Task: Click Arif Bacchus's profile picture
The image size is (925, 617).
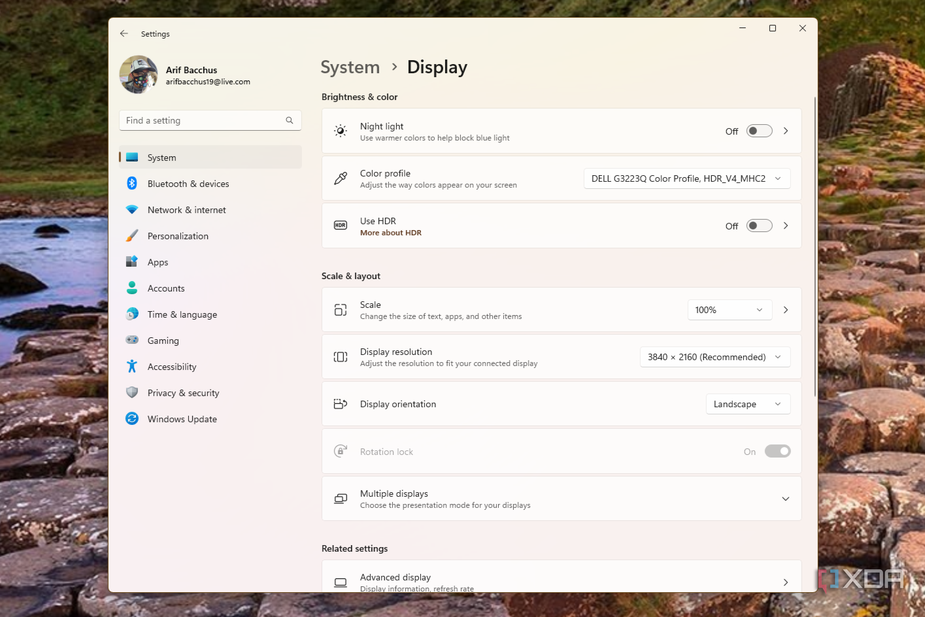Action: (138, 75)
